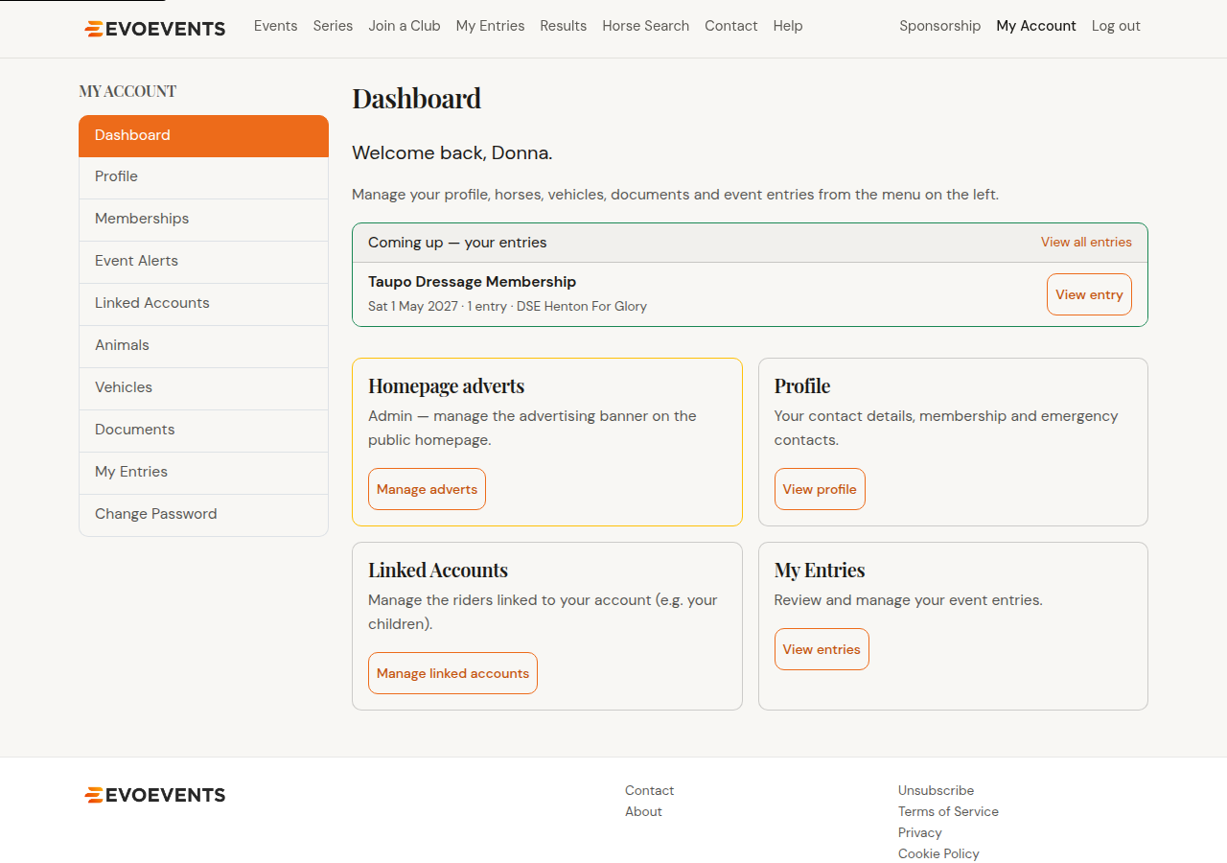Go to Join a Club page

tap(405, 26)
